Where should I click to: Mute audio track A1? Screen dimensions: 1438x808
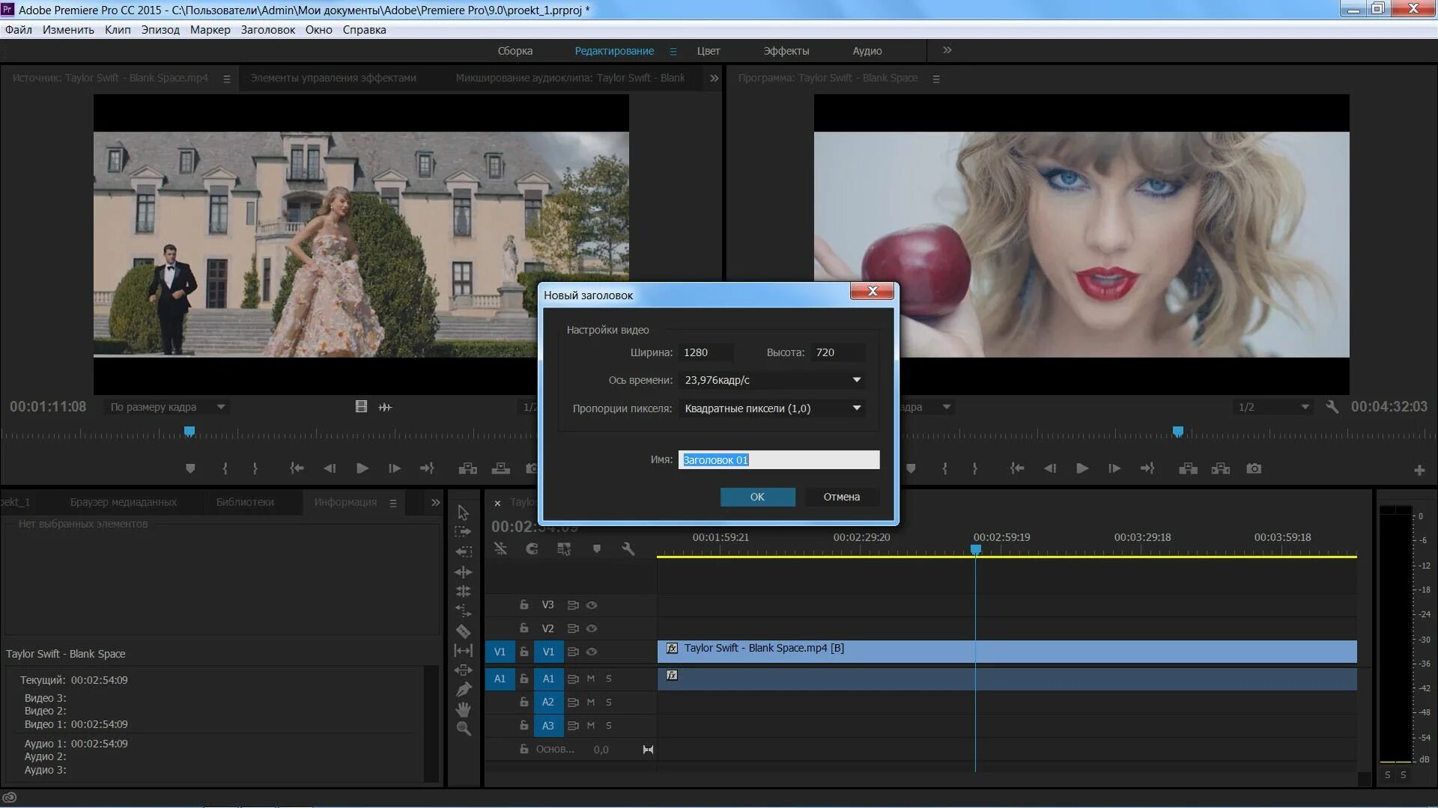591,679
